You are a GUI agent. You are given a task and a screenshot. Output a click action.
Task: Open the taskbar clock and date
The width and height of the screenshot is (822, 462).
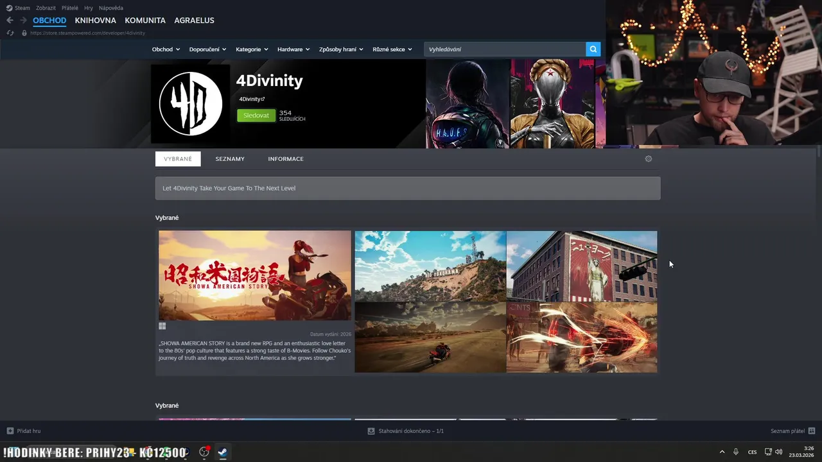[802, 452]
